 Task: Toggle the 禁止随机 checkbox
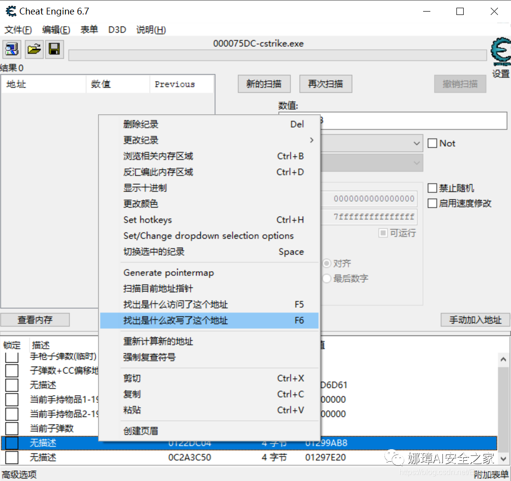(432, 188)
